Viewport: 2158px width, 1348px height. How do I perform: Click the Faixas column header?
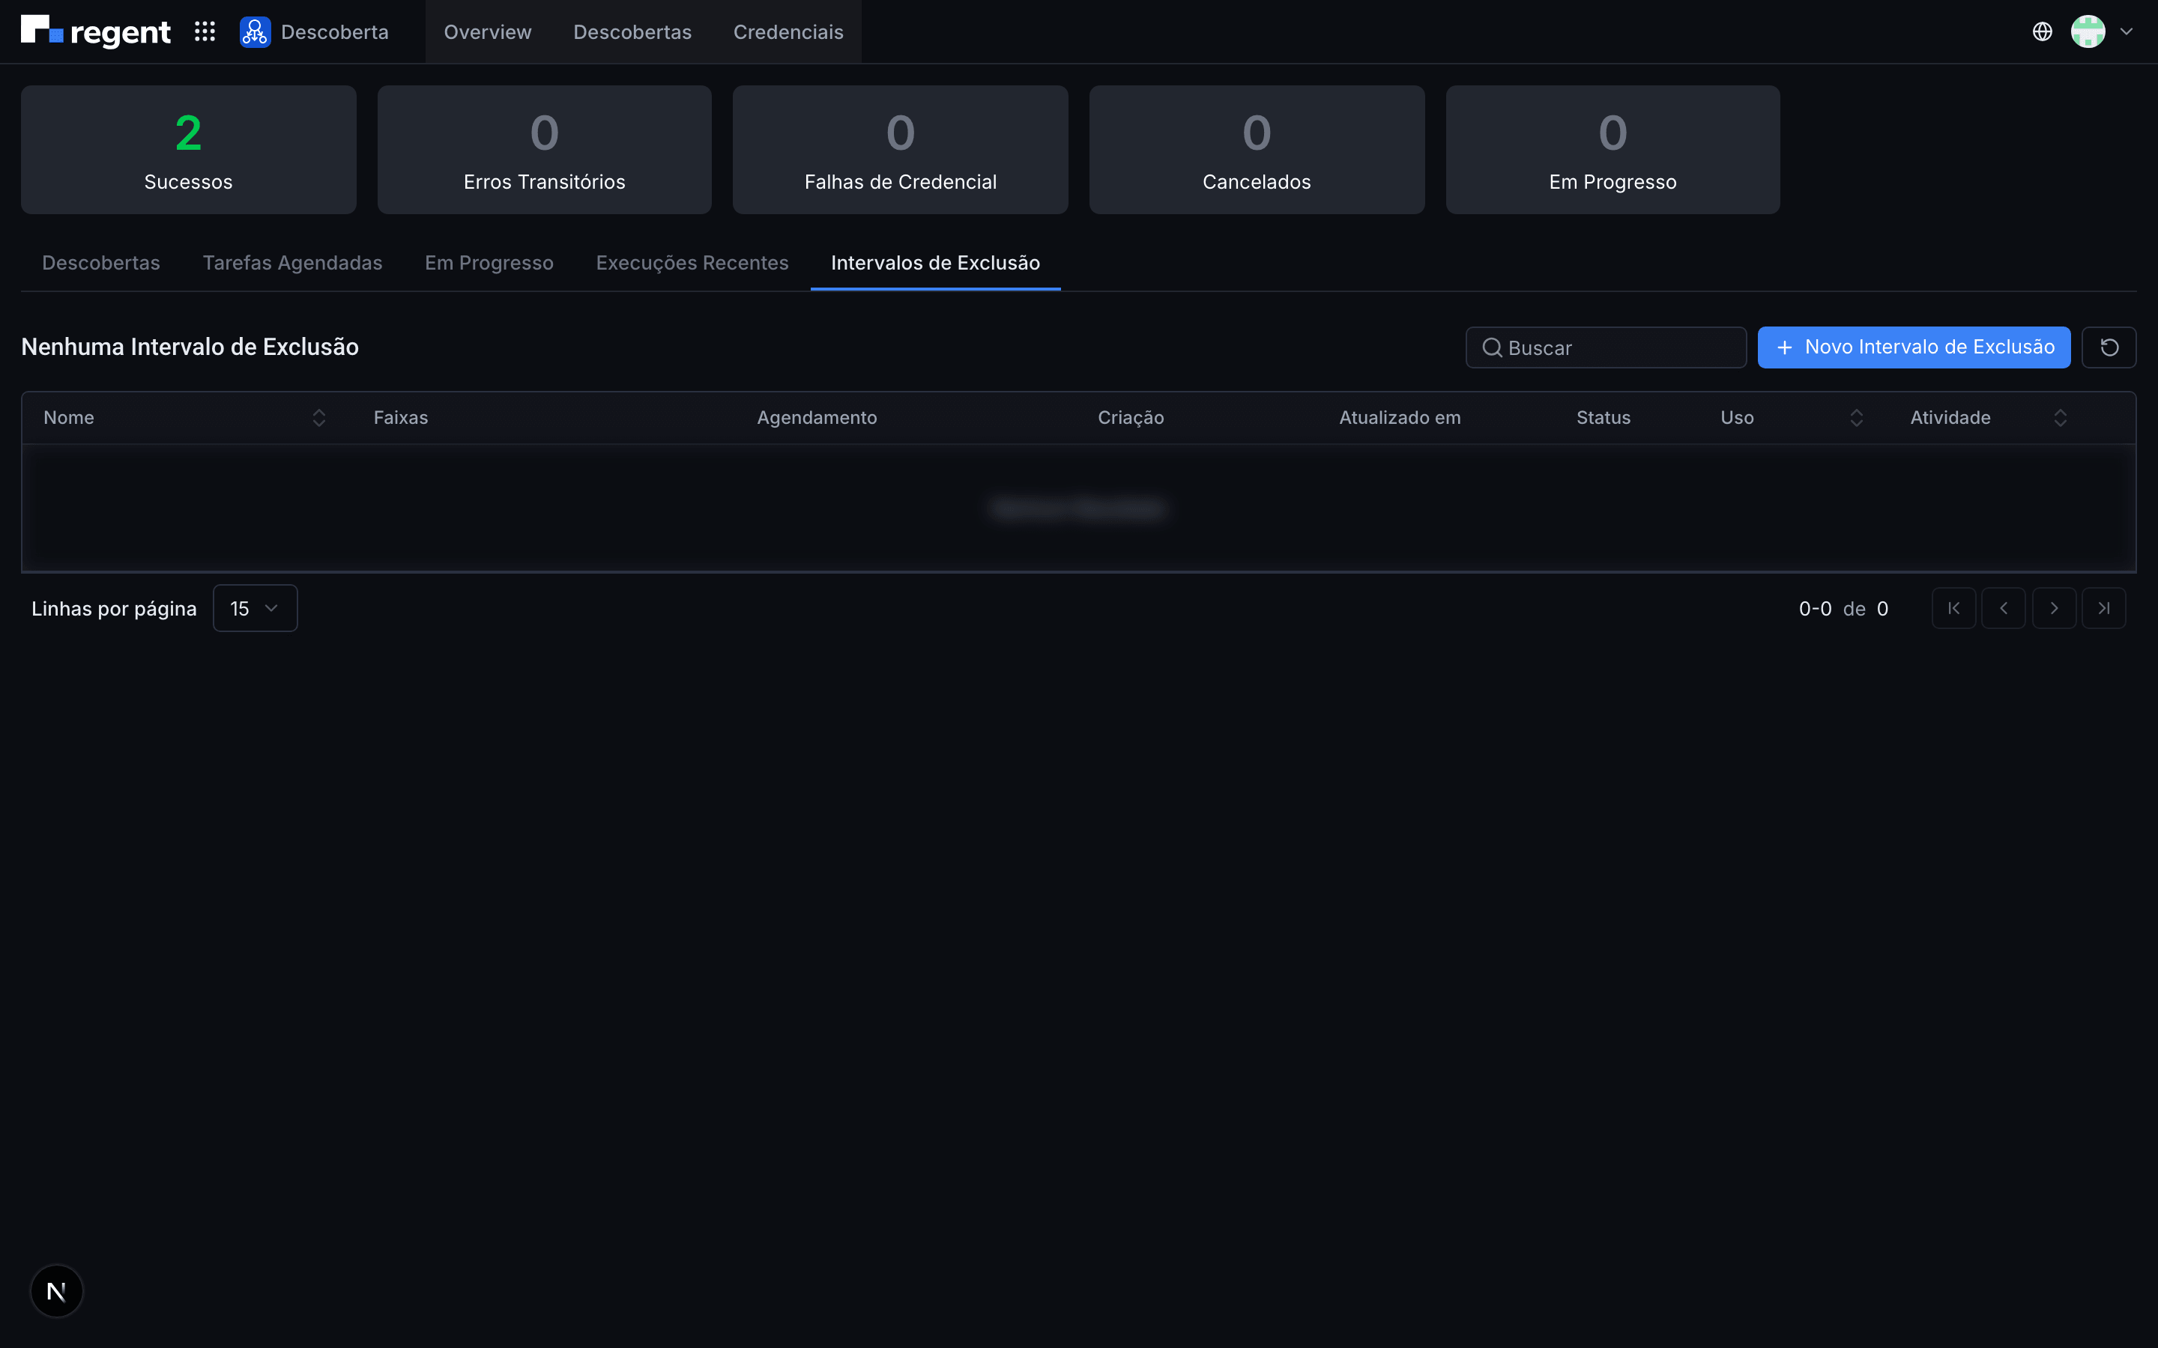[400, 417]
